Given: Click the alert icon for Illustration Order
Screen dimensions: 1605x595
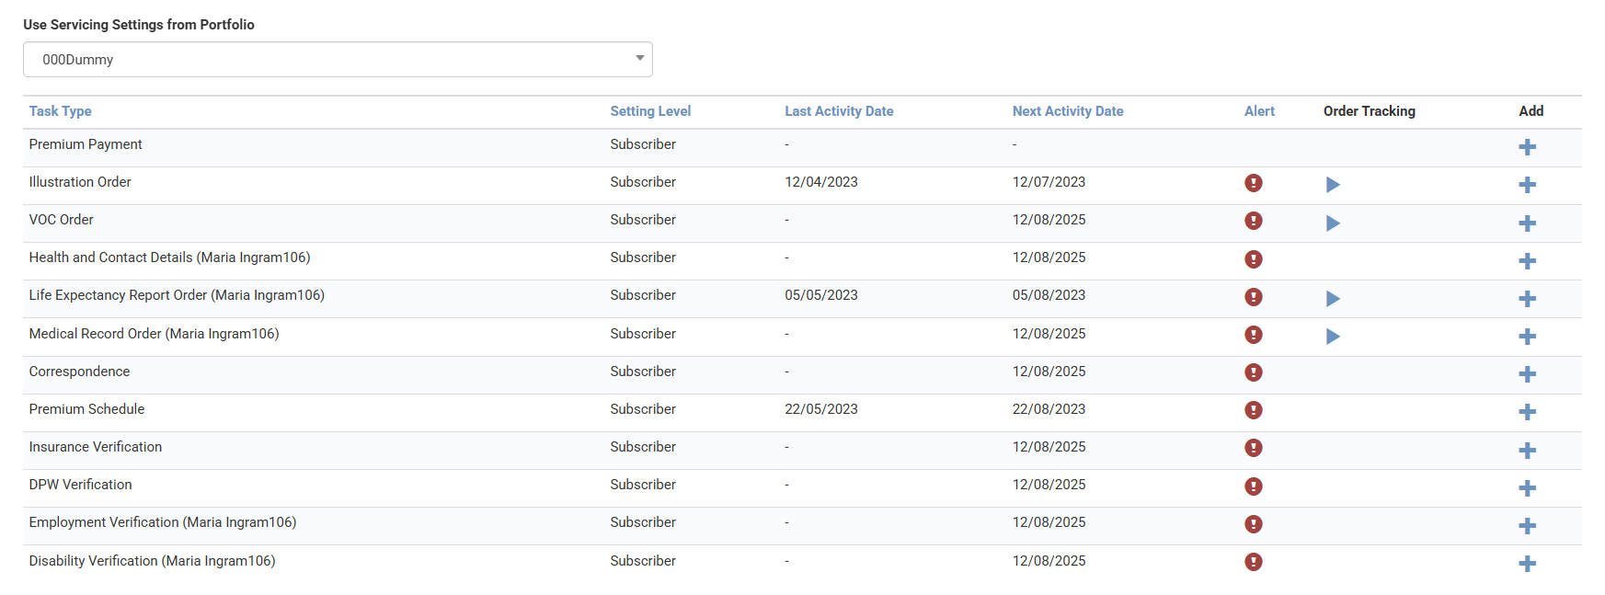Looking at the screenshot, I should pos(1253,183).
